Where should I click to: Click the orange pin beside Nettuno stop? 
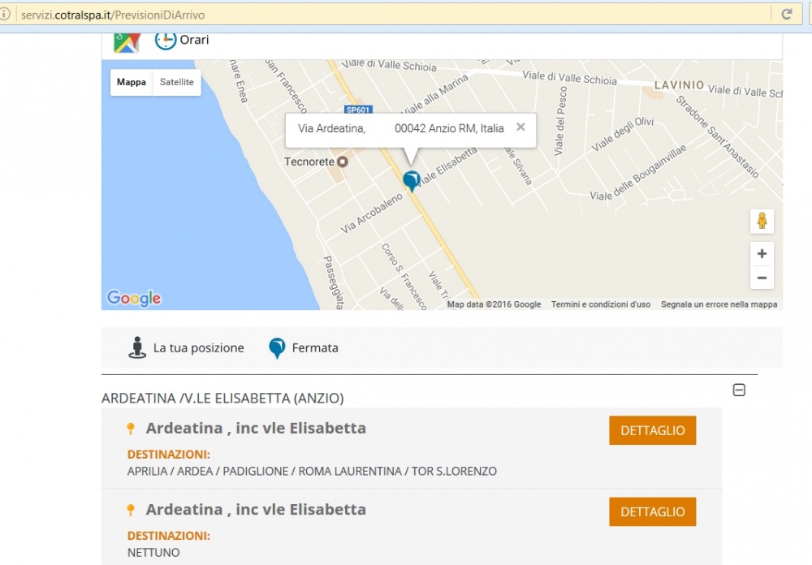click(131, 510)
